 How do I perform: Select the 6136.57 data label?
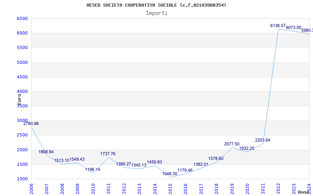pyautogui.click(x=278, y=25)
